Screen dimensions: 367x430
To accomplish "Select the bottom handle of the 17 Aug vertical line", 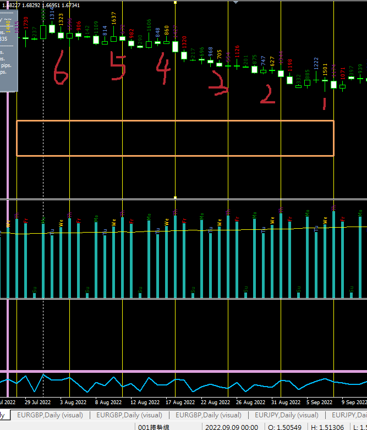I will point(175,197).
